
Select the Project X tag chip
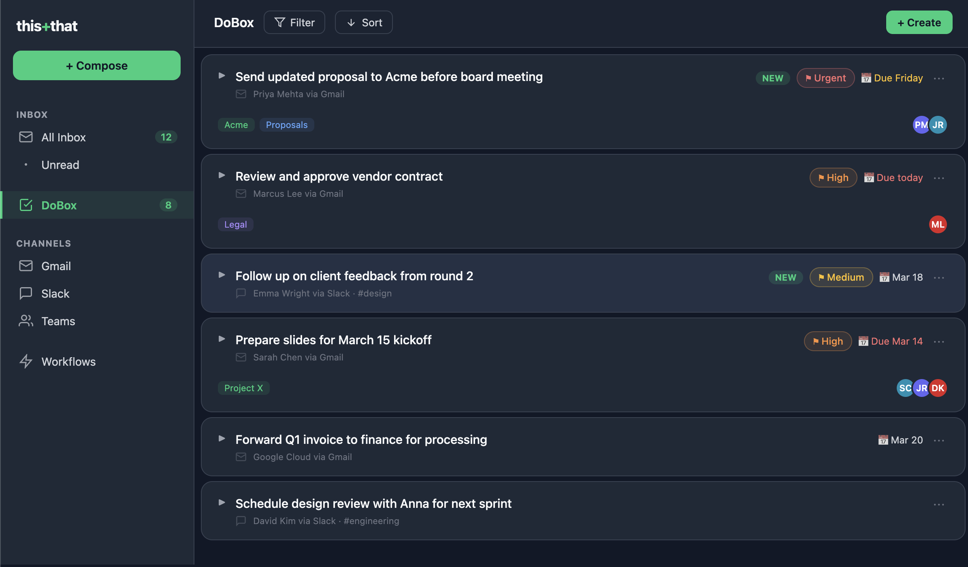point(243,388)
